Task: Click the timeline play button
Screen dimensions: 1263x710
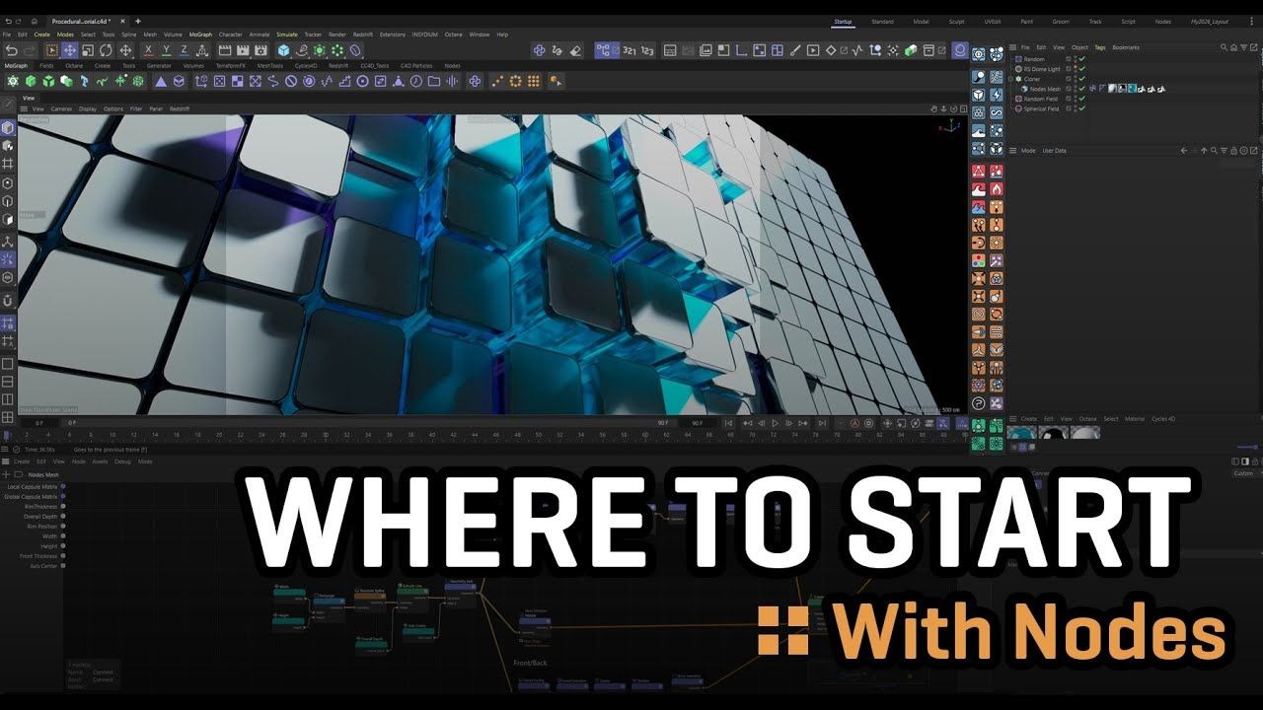Action: (x=776, y=423)
